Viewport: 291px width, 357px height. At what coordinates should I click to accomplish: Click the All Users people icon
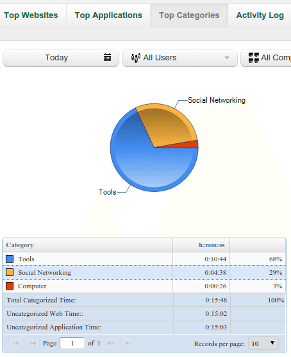coord(136,58)
